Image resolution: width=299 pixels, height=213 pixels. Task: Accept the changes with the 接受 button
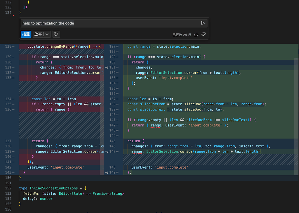point(26,34)
